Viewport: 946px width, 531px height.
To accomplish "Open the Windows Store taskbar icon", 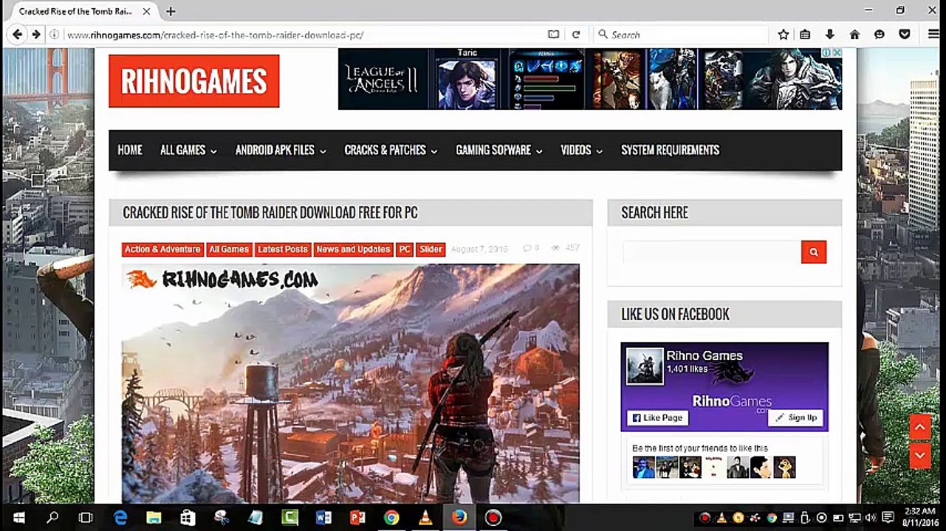I will 188,518.
